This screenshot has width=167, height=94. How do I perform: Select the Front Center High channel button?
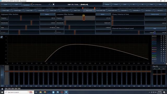(101, 10)
